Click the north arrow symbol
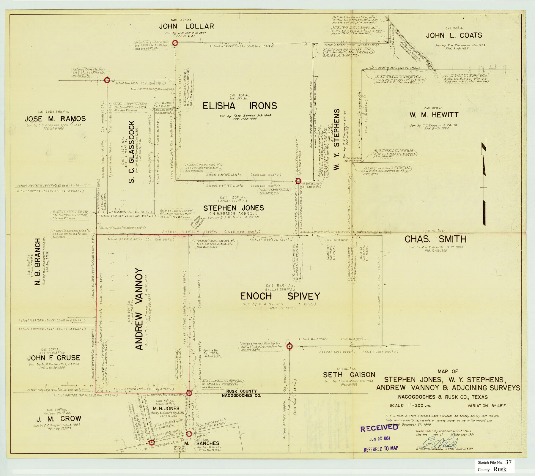This screenshot has height=476, width=535. [x=484, y=182]
